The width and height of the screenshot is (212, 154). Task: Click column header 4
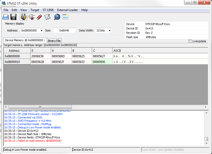coord(61,51)
